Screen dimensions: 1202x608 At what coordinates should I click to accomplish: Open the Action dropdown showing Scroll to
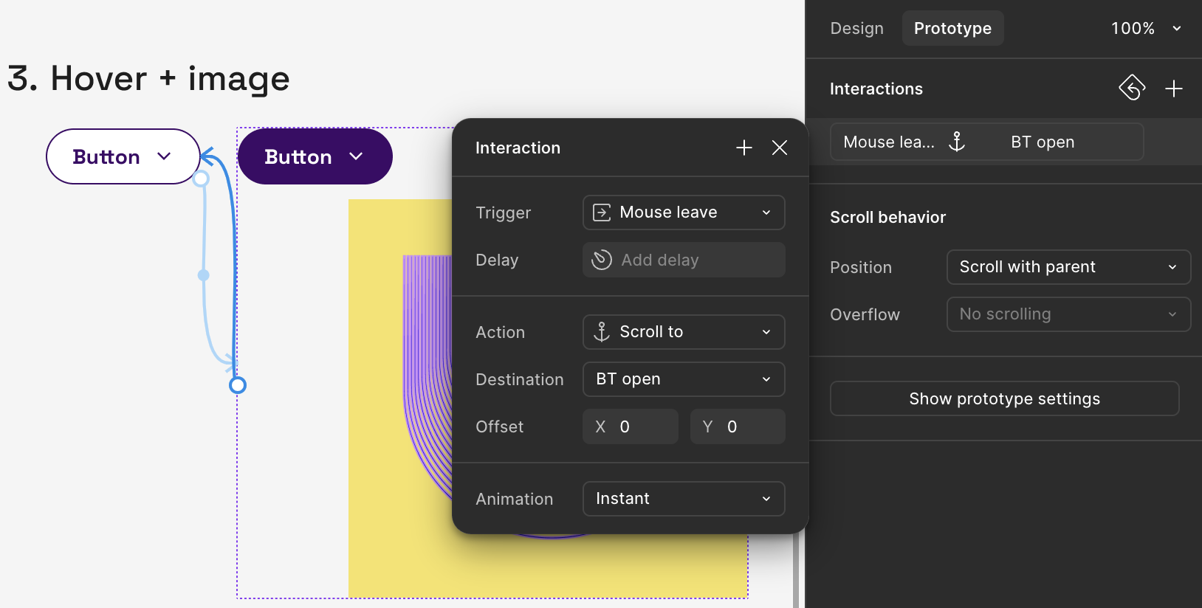point(683,332)
